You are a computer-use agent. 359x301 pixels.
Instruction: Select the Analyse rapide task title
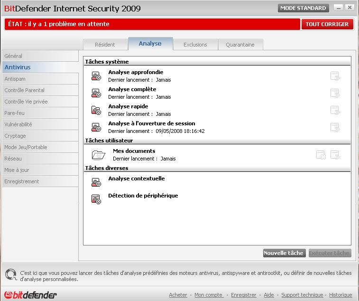(x=128, y=106)
